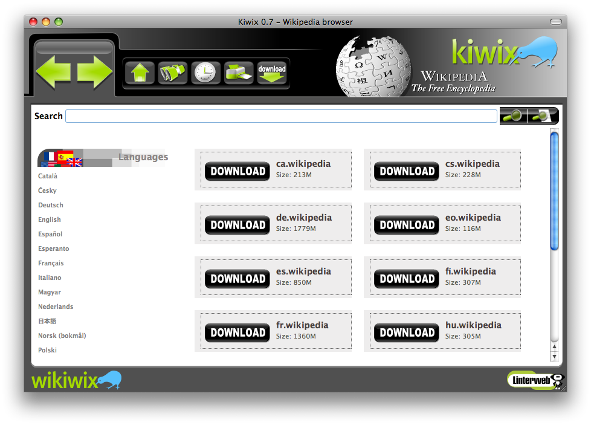The width and height of the screenshot is (591, 425).
Task: Click the scrollbar down arrow
Action: [x=554, y=356]
